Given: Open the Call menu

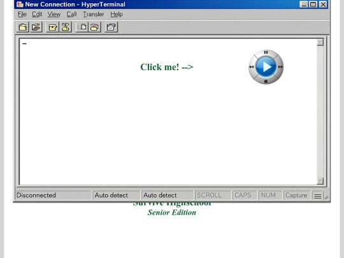Looking at the screenshot, I should tap(71, 14).
